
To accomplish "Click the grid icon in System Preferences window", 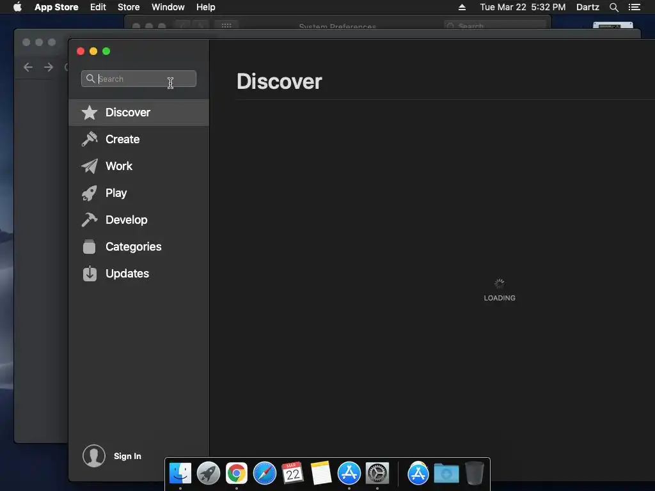I will [x=226, y=26].
